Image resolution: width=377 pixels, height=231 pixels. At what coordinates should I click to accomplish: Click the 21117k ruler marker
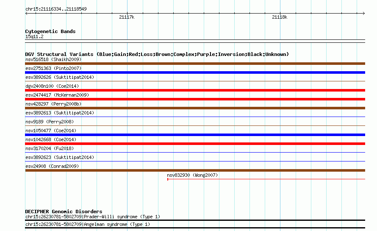[127, 17]
